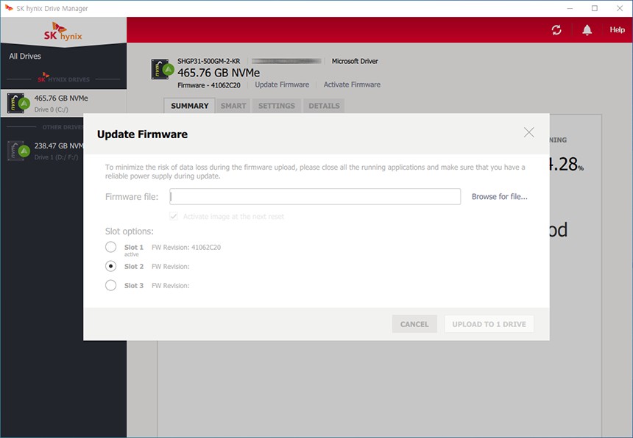Open notifications bell icon
Screen dimensions: 633x438
(587, 30)
